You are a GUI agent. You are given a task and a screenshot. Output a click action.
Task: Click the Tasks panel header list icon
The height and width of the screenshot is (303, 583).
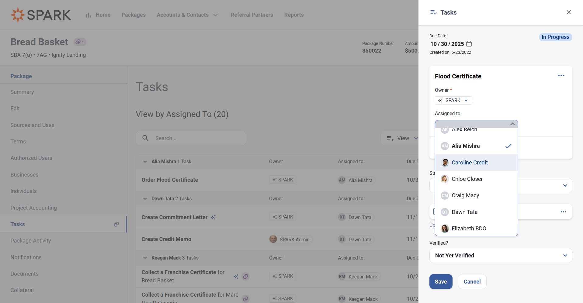tap(433, 12)
